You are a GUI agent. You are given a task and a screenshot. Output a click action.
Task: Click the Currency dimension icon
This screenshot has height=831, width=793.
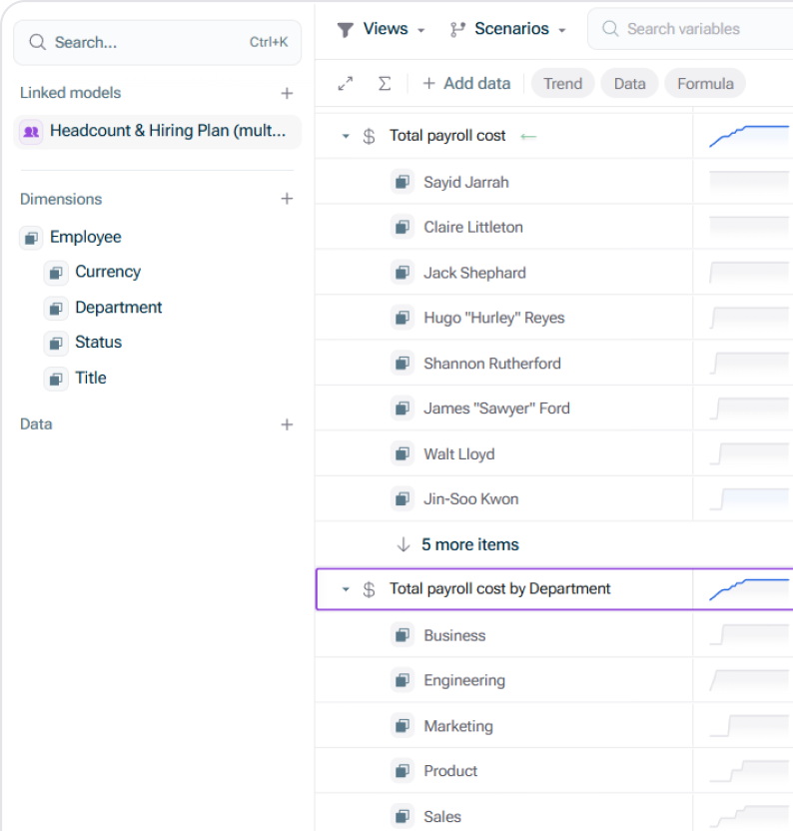pyautogui.click(x=56, y=273)
